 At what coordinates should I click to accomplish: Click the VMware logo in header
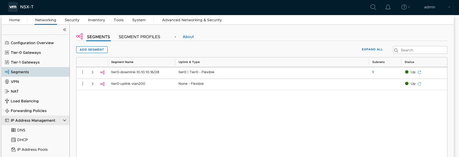[x=13, y=7]
